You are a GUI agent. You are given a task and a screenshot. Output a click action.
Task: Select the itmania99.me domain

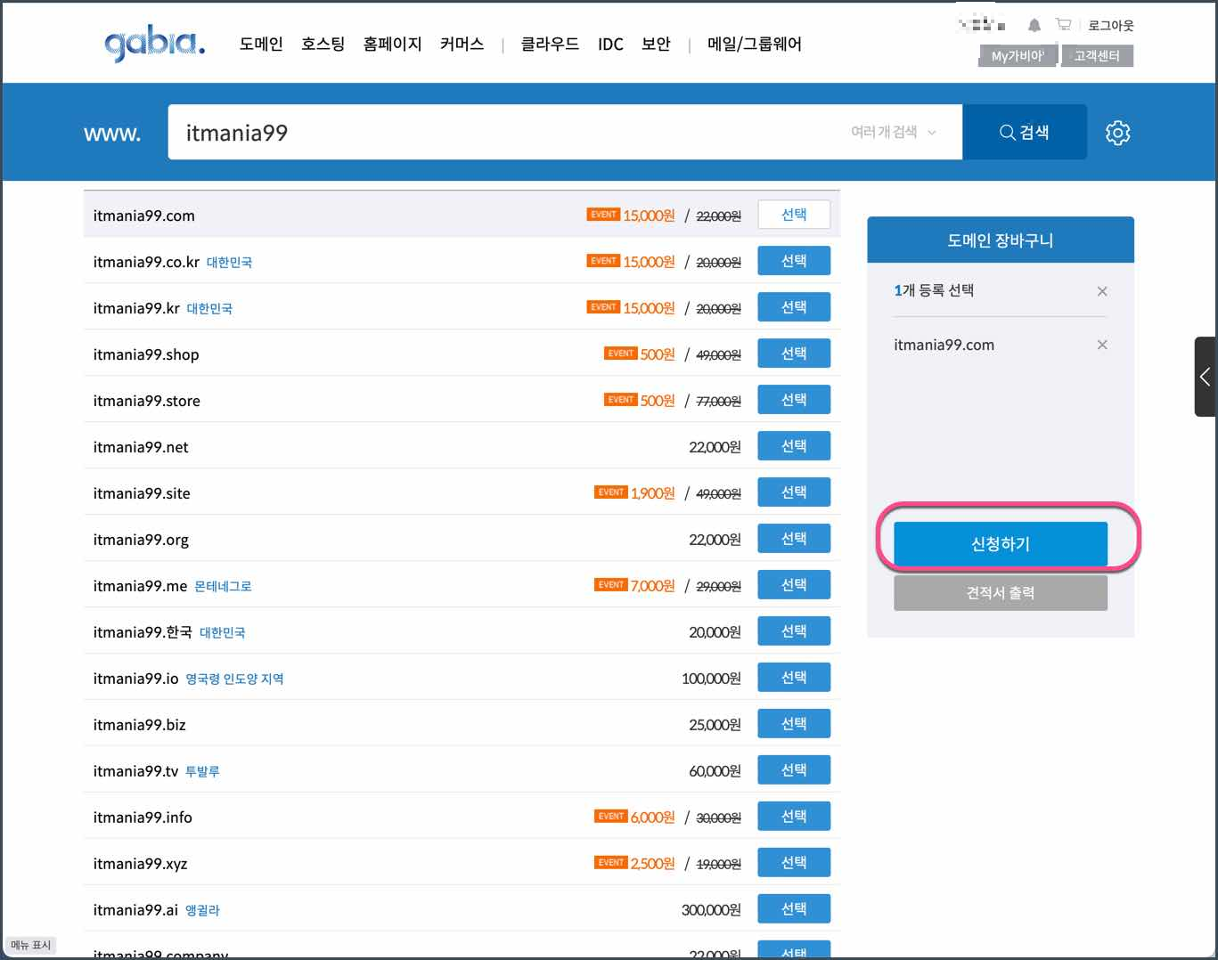click(x=794, y=585)
